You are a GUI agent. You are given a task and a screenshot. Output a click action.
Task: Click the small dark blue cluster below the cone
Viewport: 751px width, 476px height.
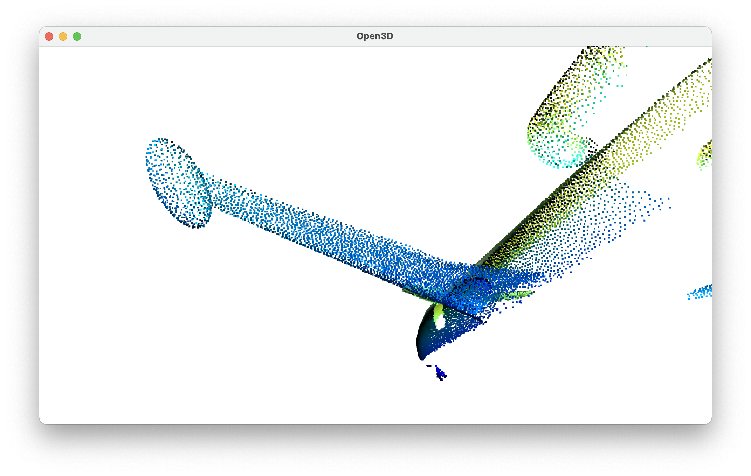coord(440,374)
